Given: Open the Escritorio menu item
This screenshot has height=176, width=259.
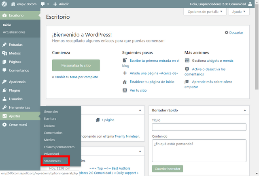Looking at the screenshot, I should [x=20, y=15].
